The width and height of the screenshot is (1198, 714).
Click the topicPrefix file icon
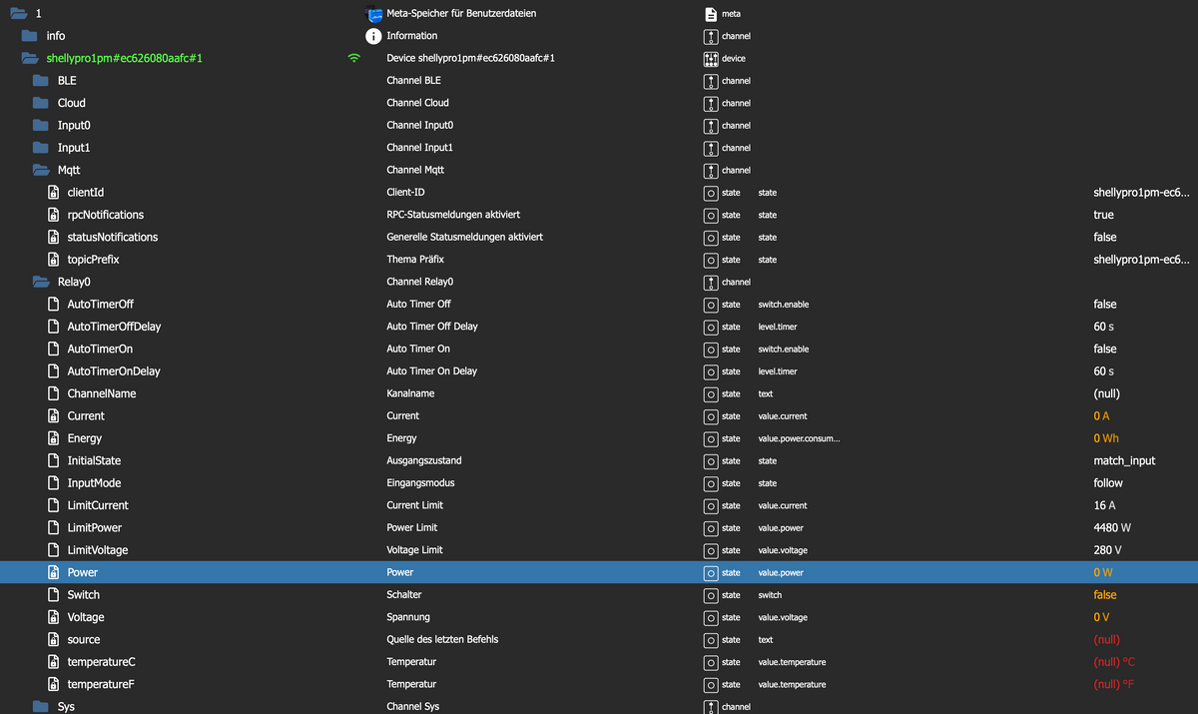(x=54, y=260)
